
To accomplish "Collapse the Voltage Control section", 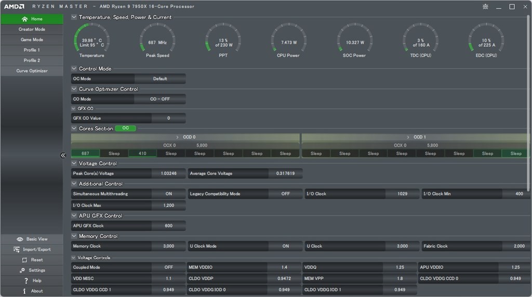I will pyautogui.click(x=74, y=164).
